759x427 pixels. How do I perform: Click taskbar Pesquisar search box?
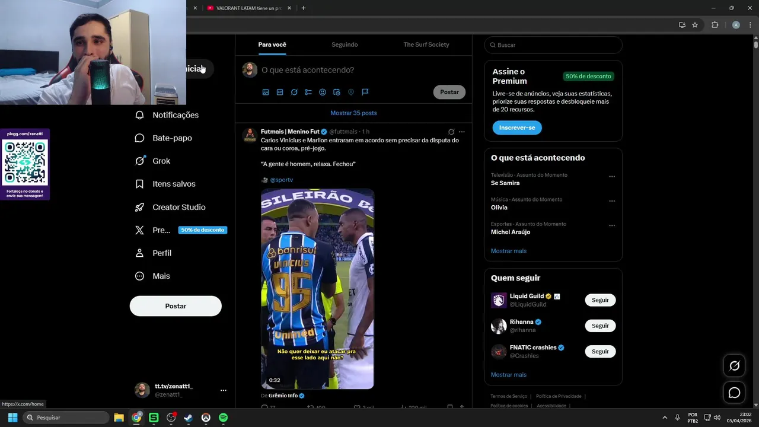(66, 418)
